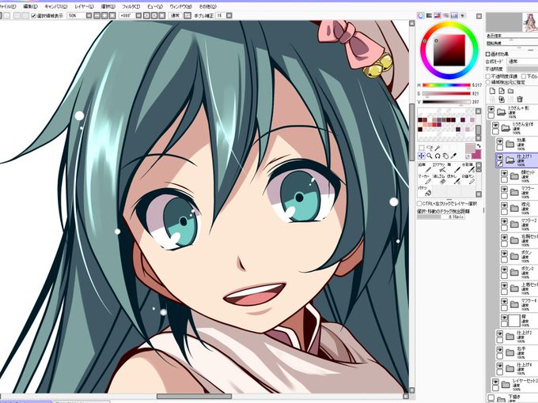
Task: Show the RGB slider panel
Action: pyautogui.click(x=430, y=16)
